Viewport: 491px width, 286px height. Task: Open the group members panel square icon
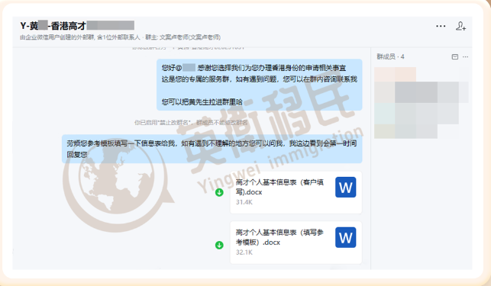[455, 56]
